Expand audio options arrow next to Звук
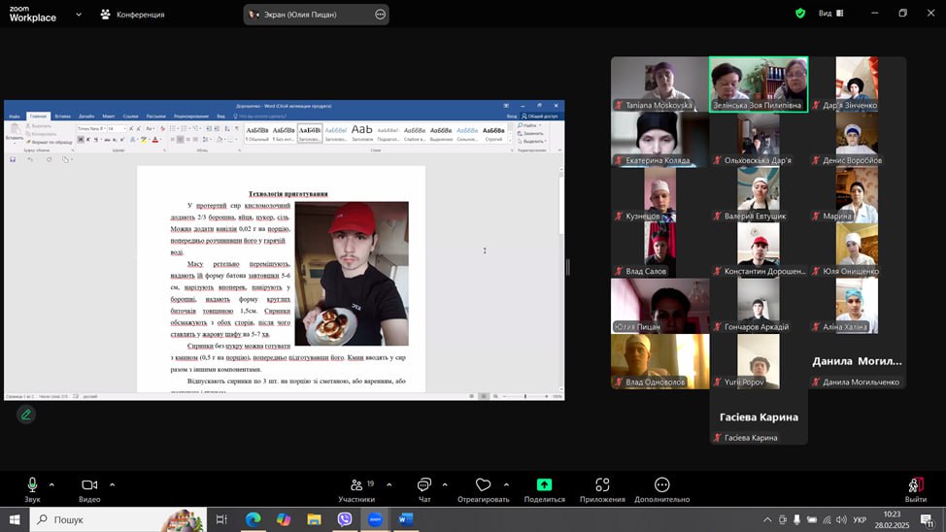This screenshot has height=532, width=946. 51,484
